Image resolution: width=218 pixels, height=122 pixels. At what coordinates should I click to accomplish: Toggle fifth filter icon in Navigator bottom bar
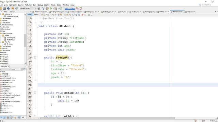coord(15,118)
